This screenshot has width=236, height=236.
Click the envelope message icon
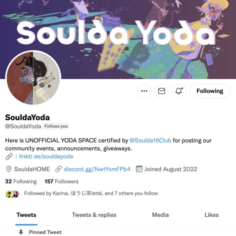162,91
